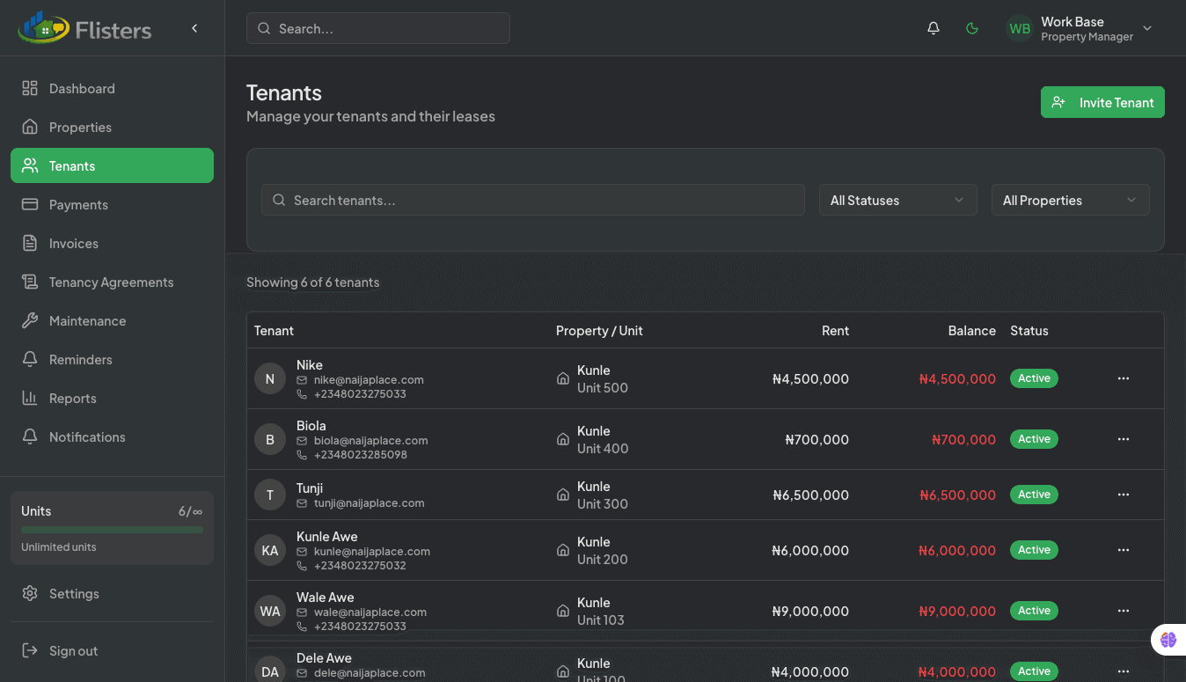Screen dimensions: 1186x682
Task: Click the Settings gear icon in sidebar
Action: click(30, 593)
